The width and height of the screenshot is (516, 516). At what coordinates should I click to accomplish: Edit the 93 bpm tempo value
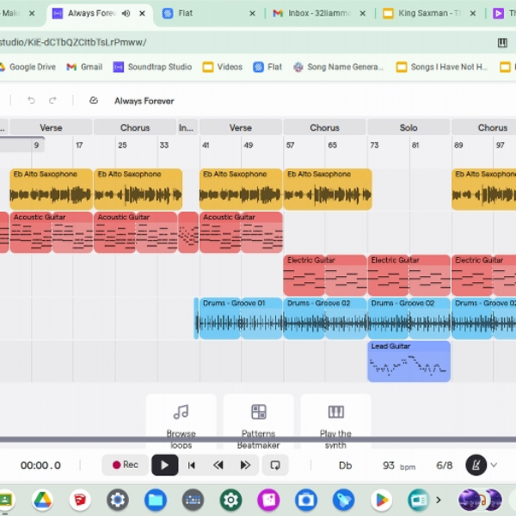click(389, 465)
